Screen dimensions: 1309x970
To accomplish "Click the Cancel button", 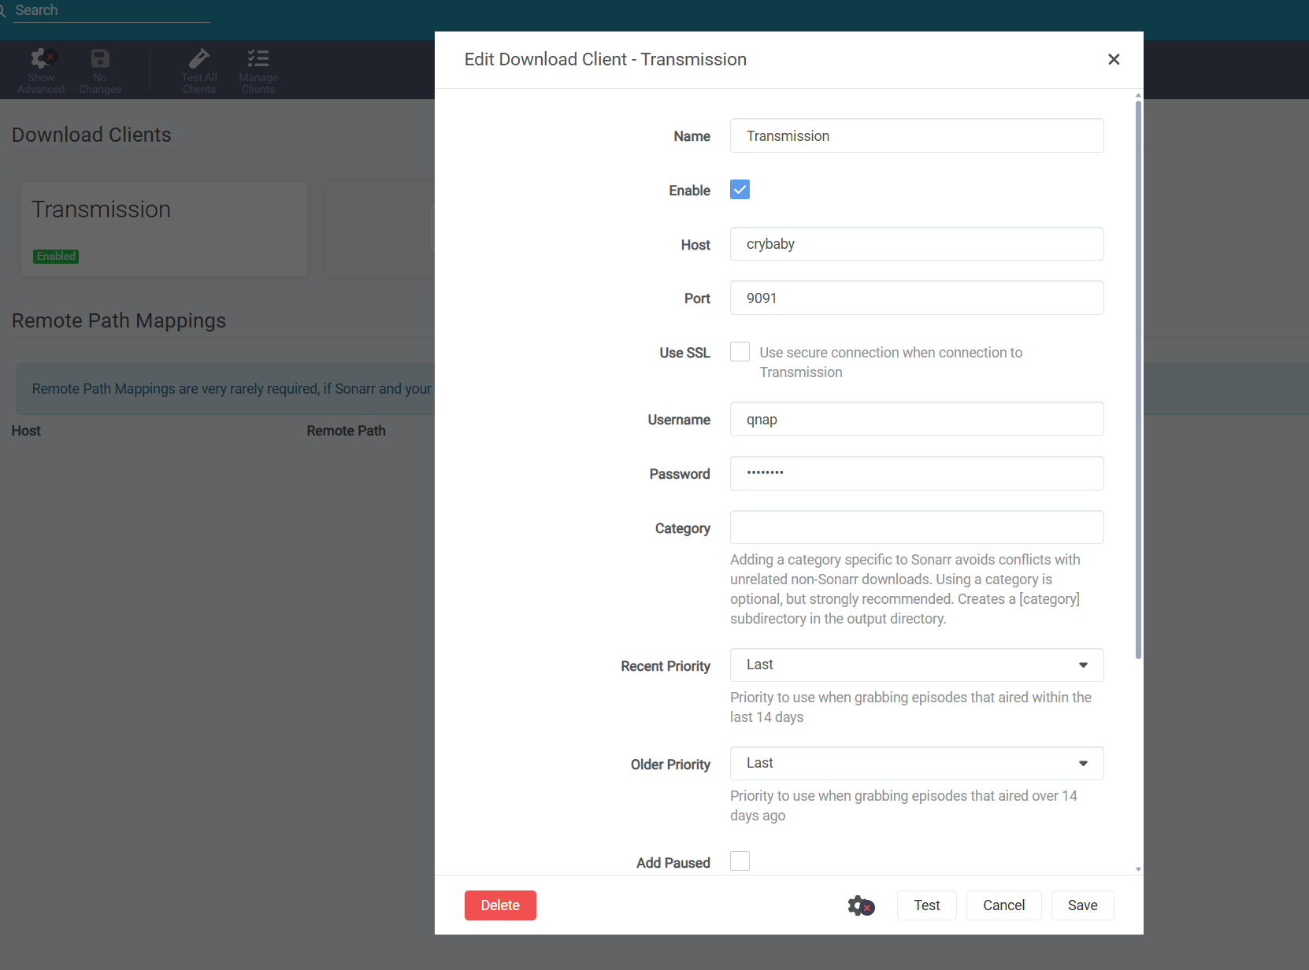I will point(1004,905).
